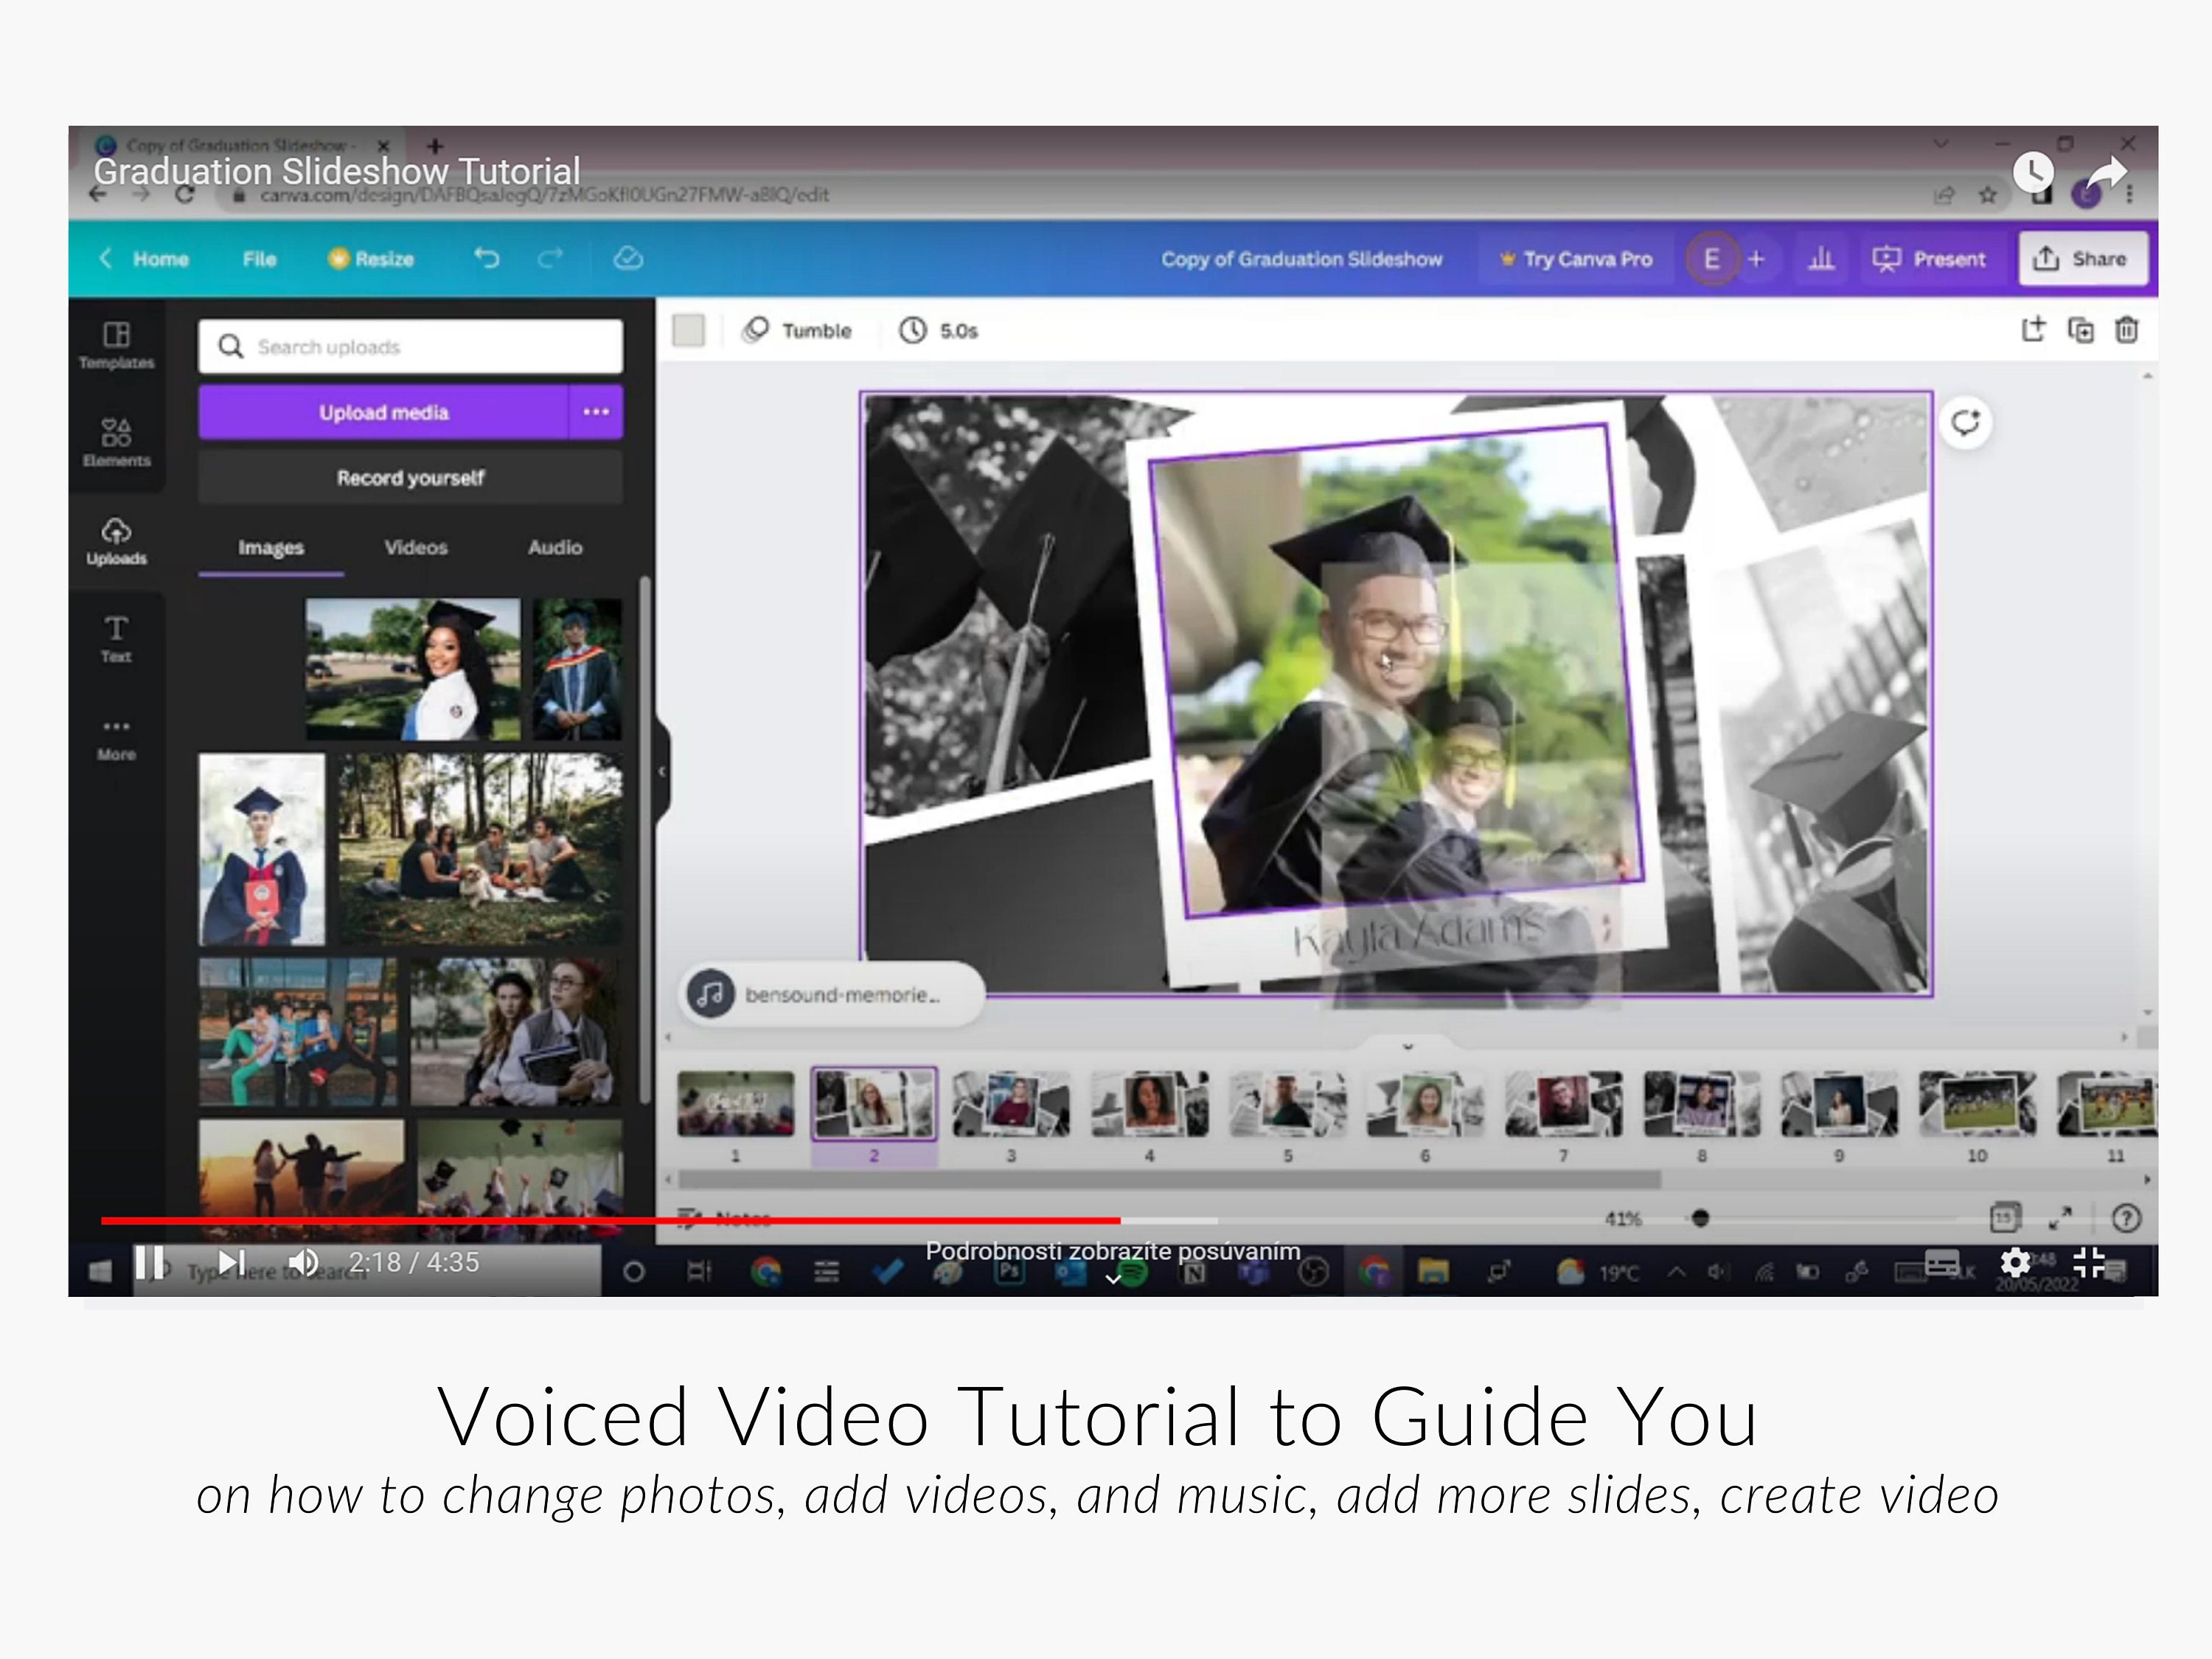This screenshot has width=2212, height=1659.
Task: Skip to the next video
Action: click(x=231, y=1263)
